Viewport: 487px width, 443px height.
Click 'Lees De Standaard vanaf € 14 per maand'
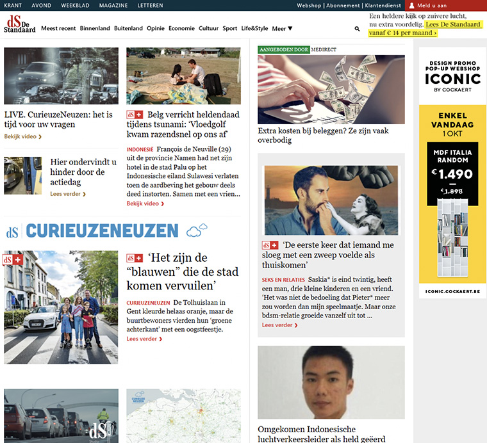pyautogui.click(x=425, y=29)
